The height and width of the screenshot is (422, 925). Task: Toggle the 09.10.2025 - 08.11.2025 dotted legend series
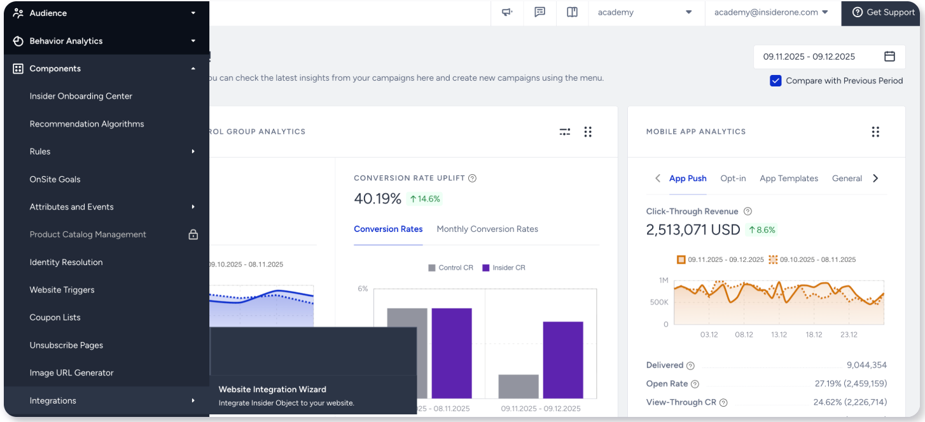click(812, 259)
